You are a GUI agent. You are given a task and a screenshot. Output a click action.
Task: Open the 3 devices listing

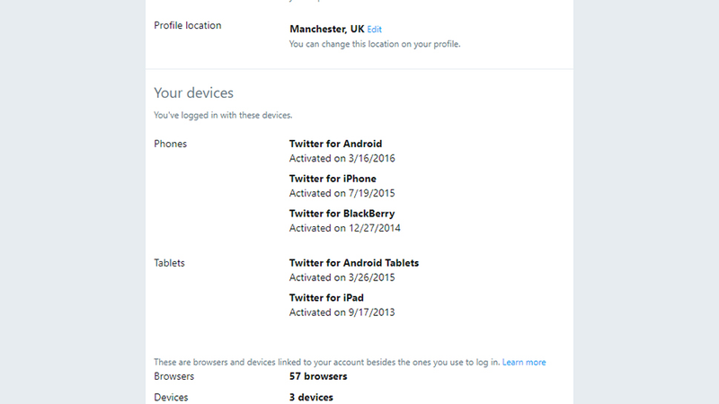pos(311,398)
